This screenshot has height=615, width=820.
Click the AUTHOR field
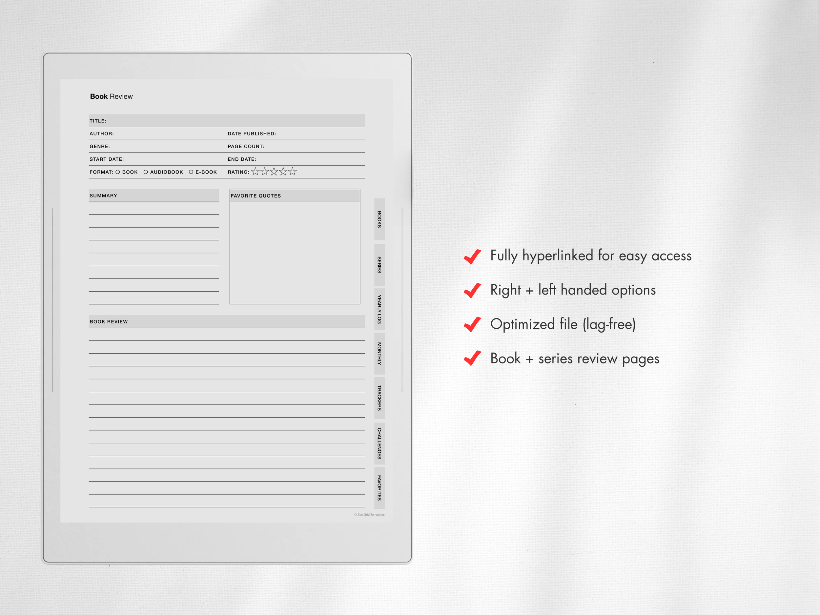tap(157, 133)
